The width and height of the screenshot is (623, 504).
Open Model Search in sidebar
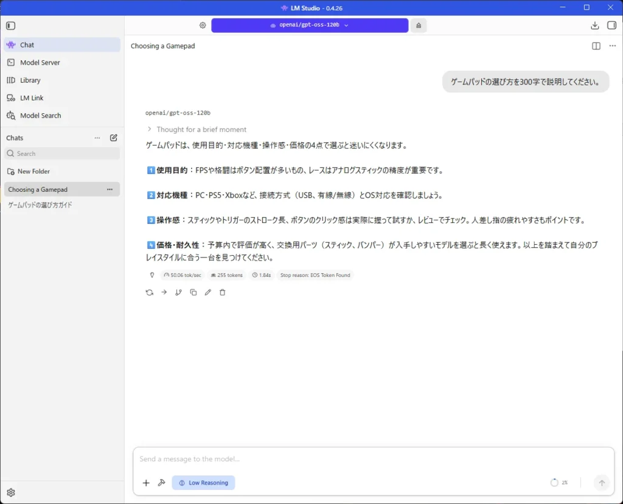tap(62, 116)
